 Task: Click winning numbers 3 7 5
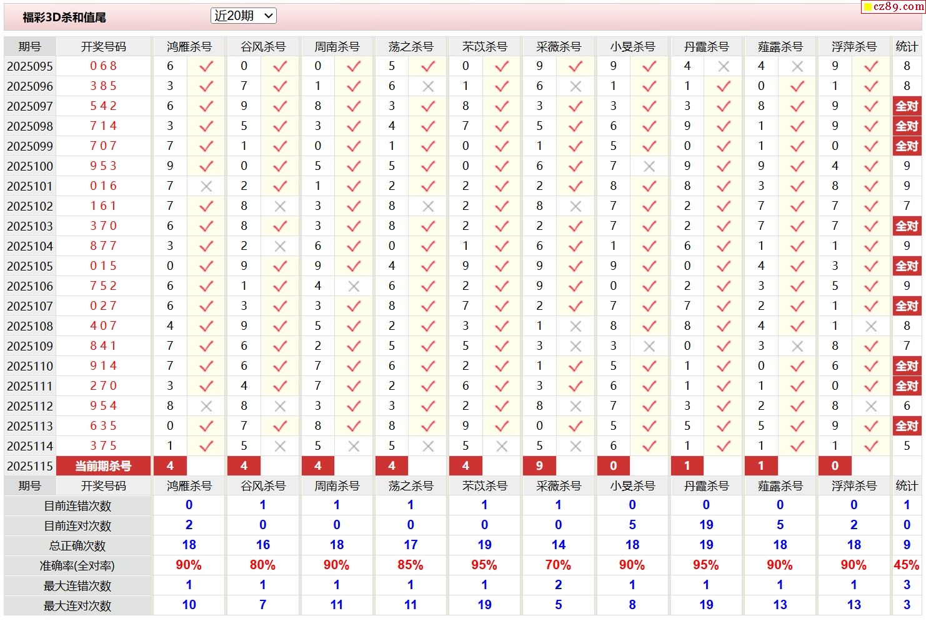click(x=103, y=446)
